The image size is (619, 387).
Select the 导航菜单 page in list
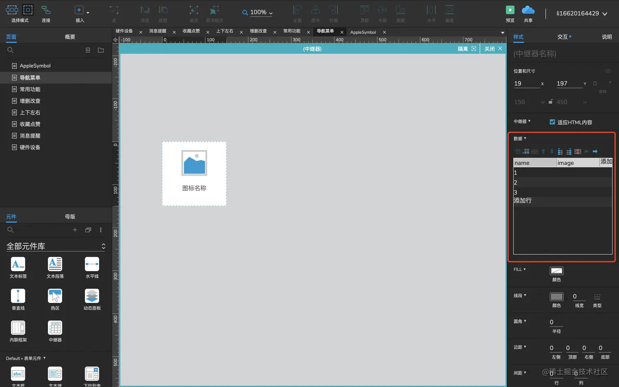coord(56,77)
